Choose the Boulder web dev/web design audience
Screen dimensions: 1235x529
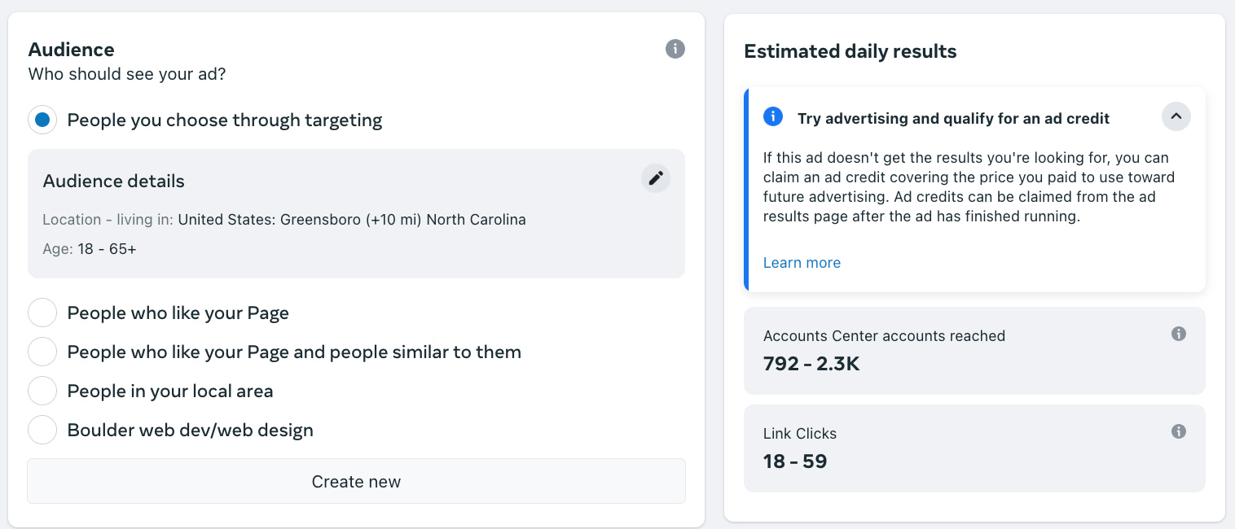click(42, 430)
